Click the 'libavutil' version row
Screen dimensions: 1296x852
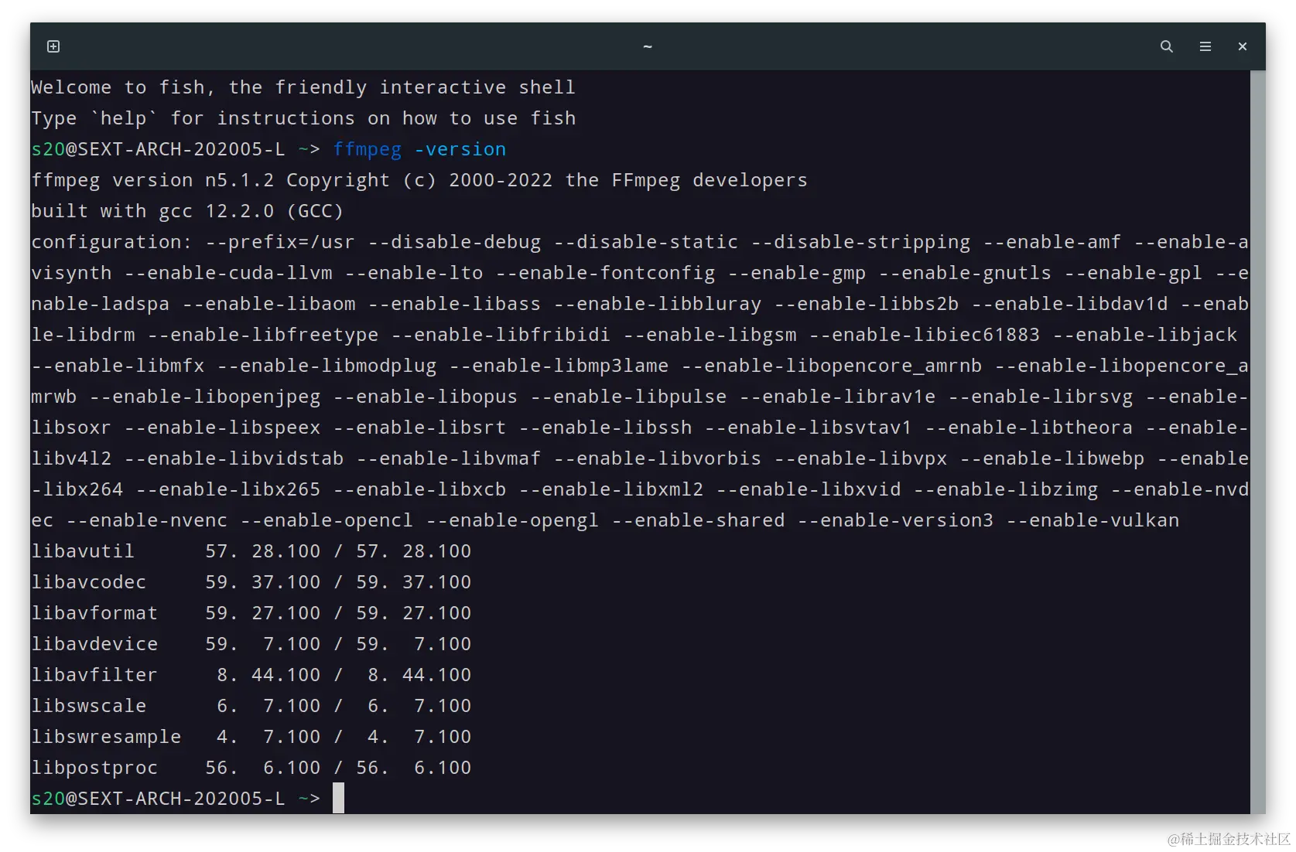click(251, 551)
